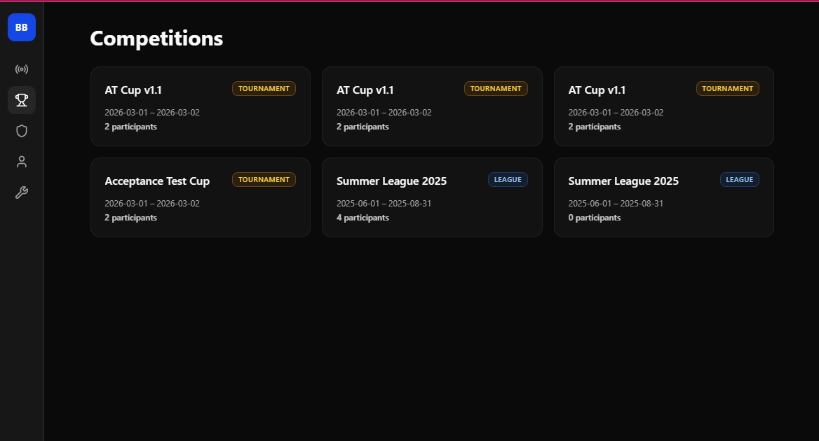This screenshot has width=819, height=441.
Task: Click the "4 participants" text
Action: (x=363, y=218)
